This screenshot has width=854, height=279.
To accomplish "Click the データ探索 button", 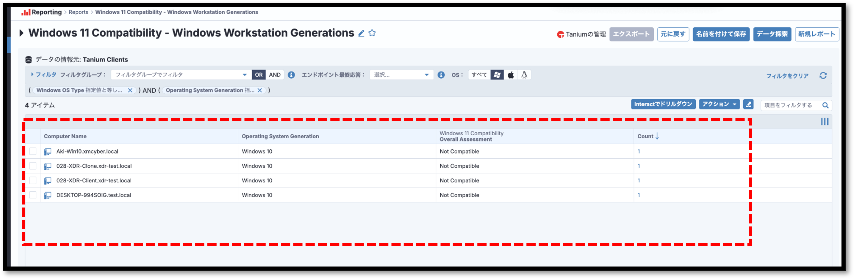I will 772,34.
